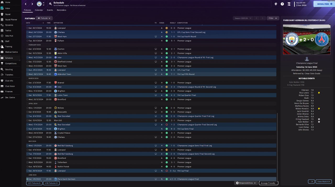The image size is (335, 187).
Task: Open the U21 Fixtures button
Action: click(x=34, y=183)
